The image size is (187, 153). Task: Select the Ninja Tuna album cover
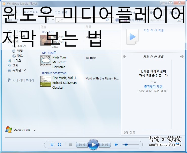(x=46, y=61)
